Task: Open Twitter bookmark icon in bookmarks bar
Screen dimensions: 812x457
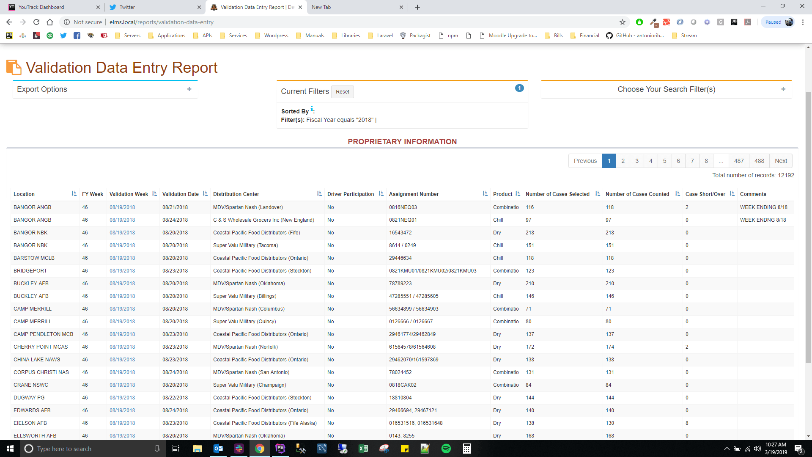Action: click(63, 36)
